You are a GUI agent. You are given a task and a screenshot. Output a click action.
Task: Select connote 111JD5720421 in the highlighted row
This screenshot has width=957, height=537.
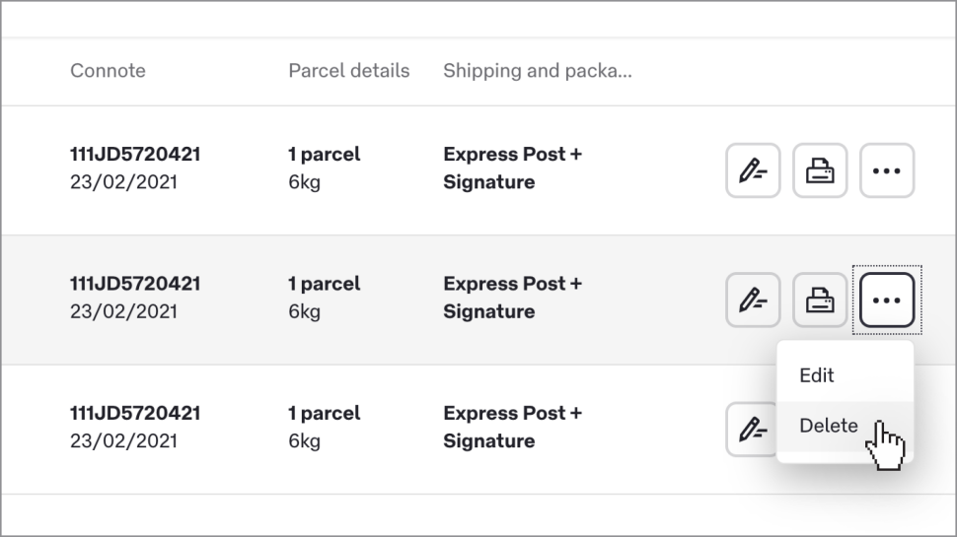(135, 284)
